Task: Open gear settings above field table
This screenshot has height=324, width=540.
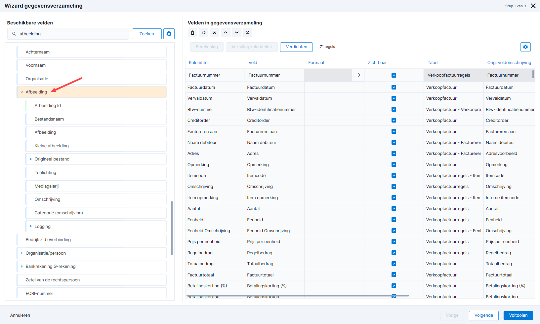Action: (x=525, y=47)
